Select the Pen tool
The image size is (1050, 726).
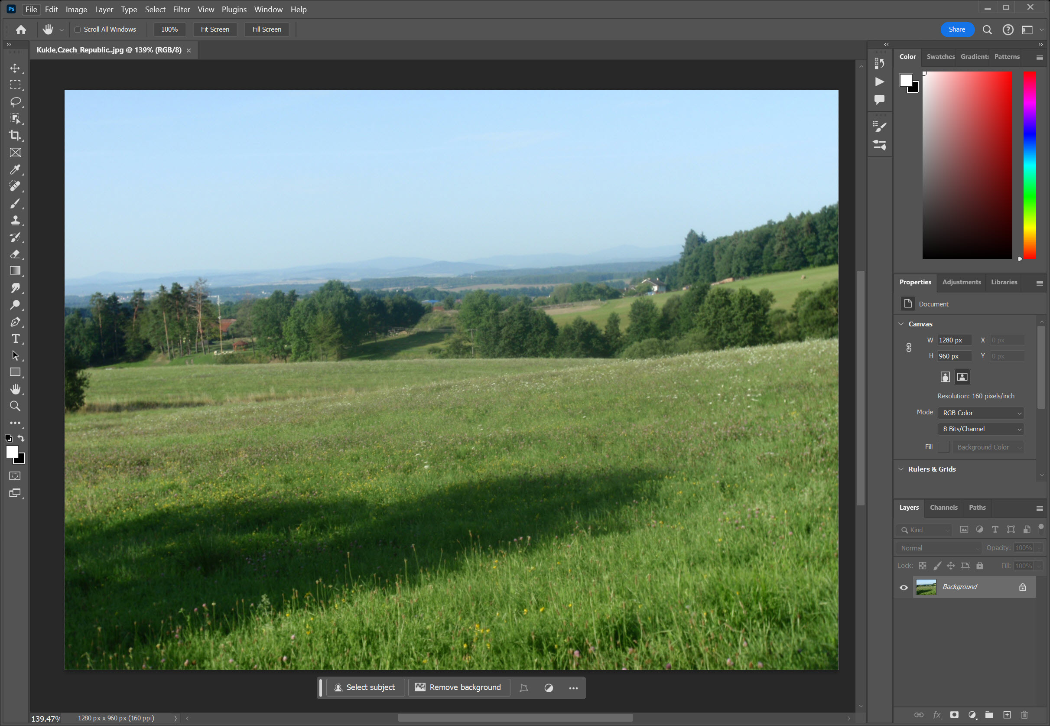[x=15, y=322]
